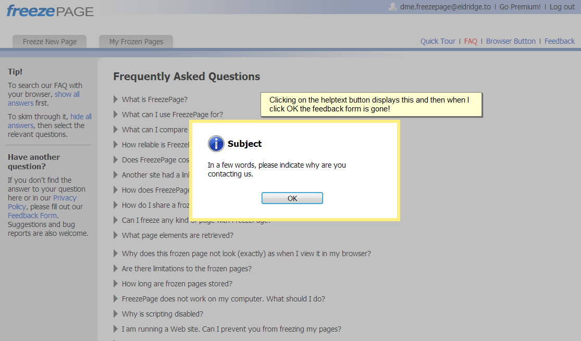Click the Have another question? heading

click(x=34, y=162)
